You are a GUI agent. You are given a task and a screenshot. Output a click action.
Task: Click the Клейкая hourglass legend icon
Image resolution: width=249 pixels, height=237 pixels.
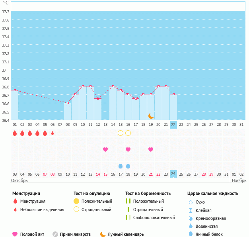tap(191, 210)
